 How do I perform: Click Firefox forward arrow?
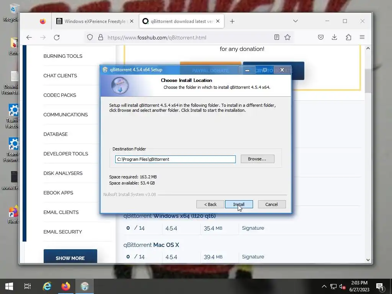tap(43, 38)
